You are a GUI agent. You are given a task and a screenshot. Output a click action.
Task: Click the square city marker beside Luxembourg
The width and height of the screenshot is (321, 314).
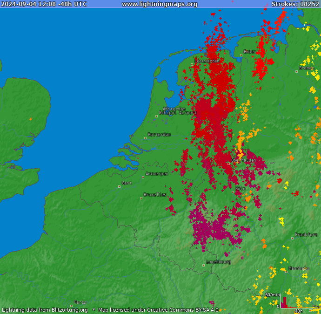pos(203,265)
